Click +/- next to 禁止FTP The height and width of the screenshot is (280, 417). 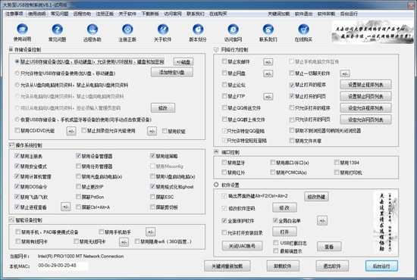tap(268, 97)
